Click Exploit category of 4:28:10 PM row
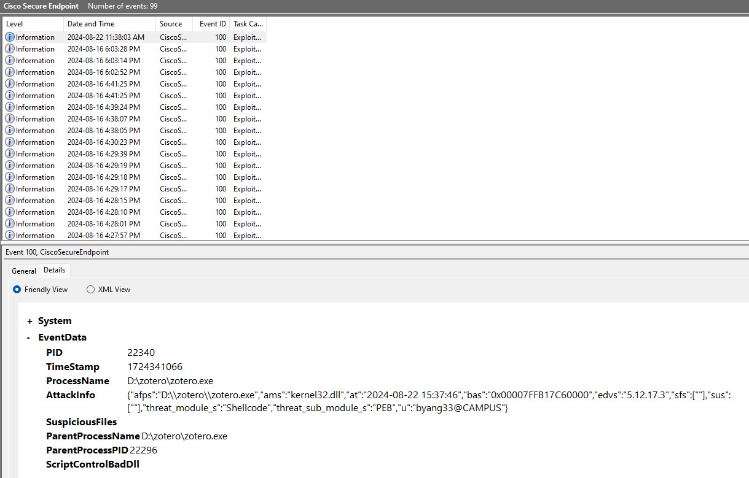Image resolution: width=749 pixels, height=478 pixels. (247, 212)
